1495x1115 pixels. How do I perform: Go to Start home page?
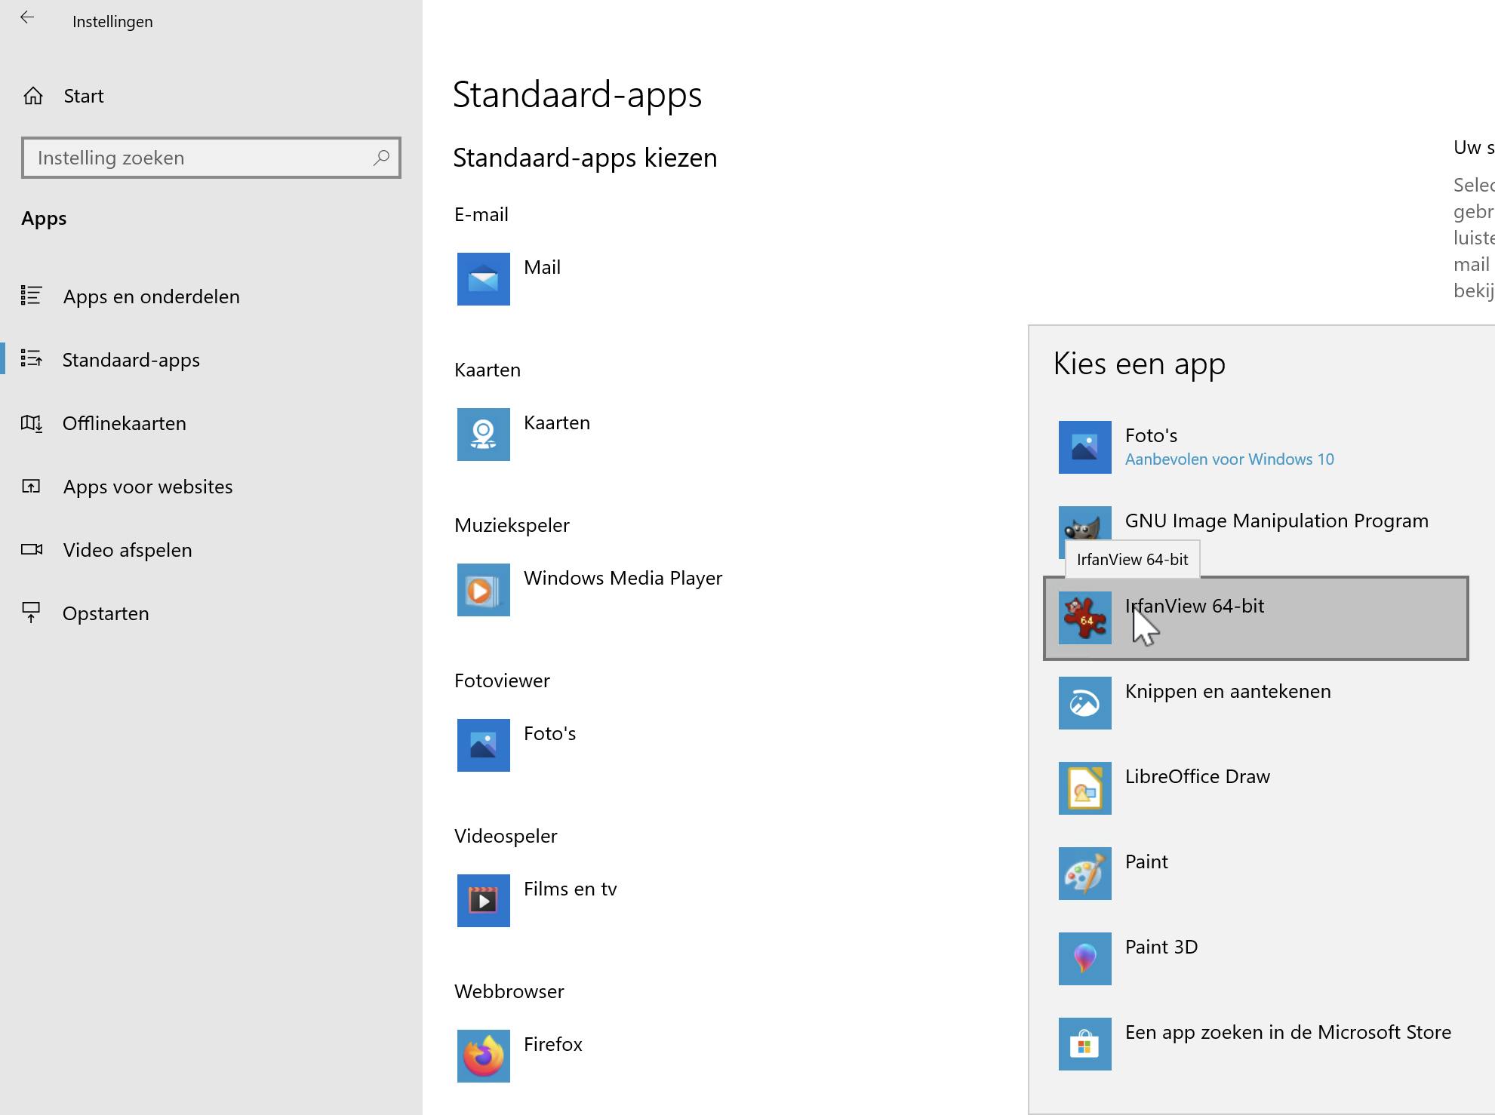pos(83,96)
